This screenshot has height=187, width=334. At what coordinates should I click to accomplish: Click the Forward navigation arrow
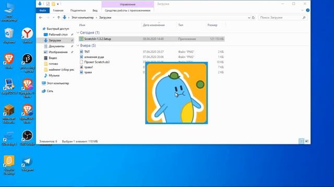pyautogui.click(x=48, y=18)
